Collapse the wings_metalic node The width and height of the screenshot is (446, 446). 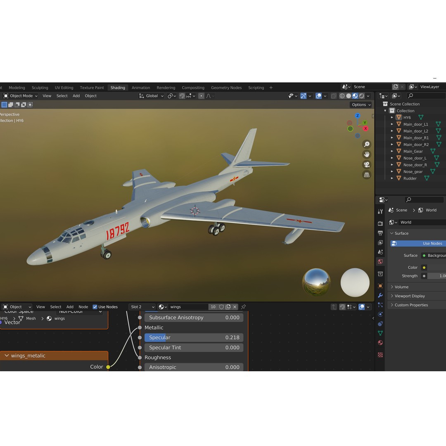[x=7, y=356]
